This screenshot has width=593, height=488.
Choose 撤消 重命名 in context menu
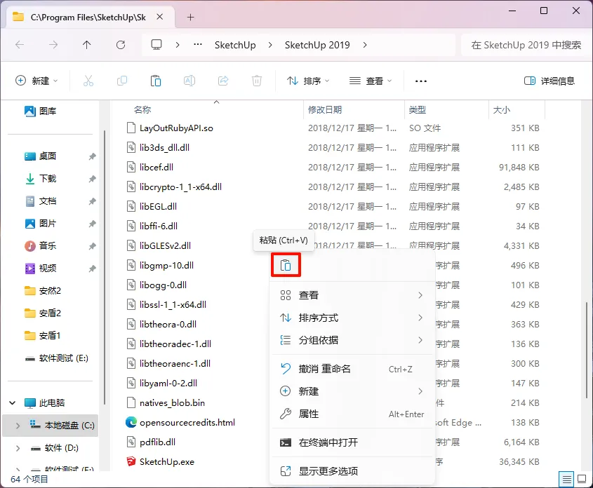tap(352, 369)
